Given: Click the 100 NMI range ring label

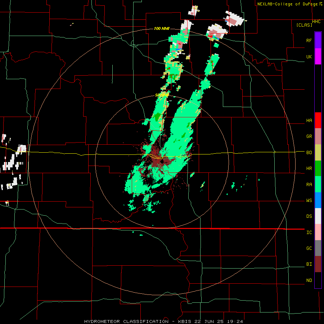Looking at the screenshot, I should click(x=162, y=28).
